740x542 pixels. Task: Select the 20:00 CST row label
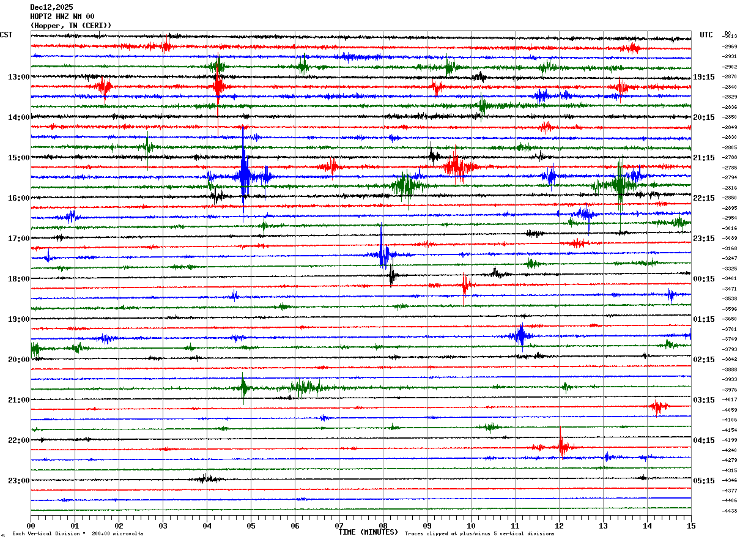click(x=18, y=360)
